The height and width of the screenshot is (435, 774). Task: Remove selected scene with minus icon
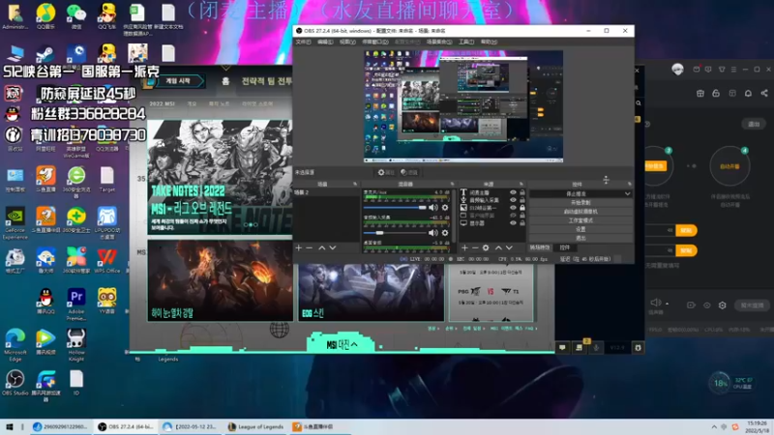[310, 247]
